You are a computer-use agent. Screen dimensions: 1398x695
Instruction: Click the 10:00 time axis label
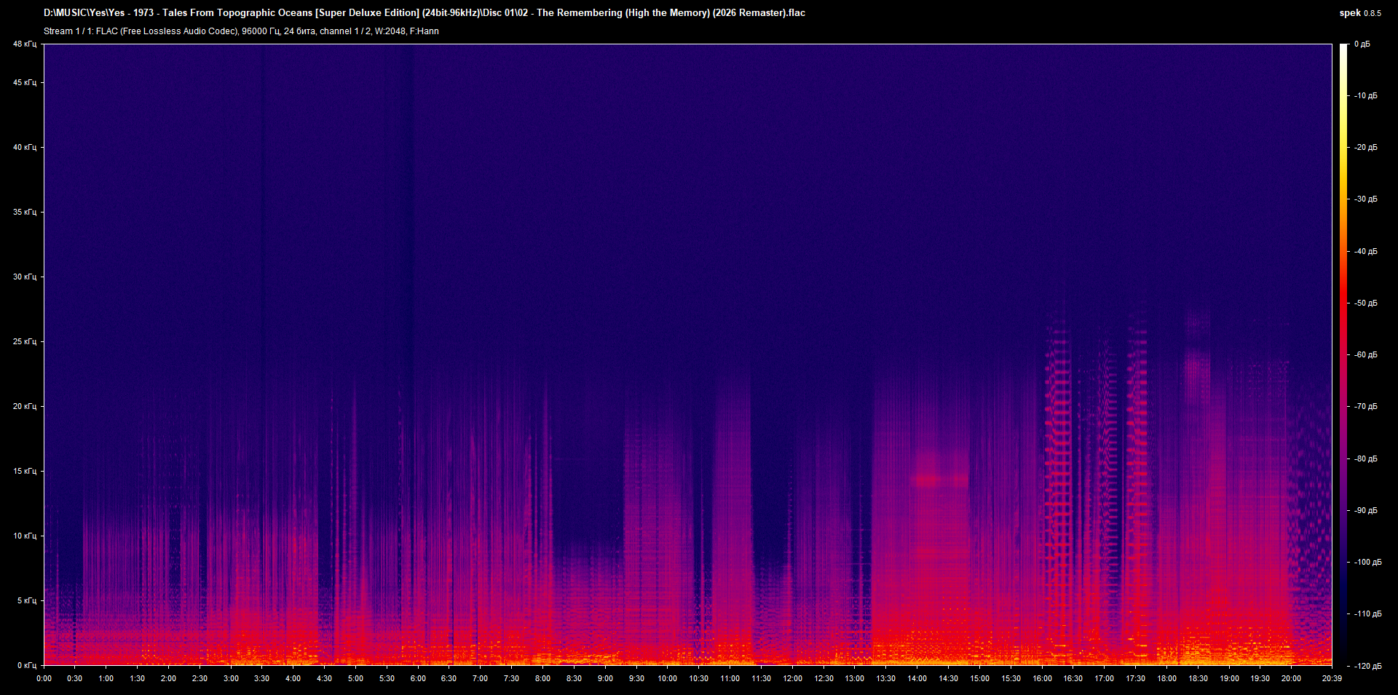[668, 679]
